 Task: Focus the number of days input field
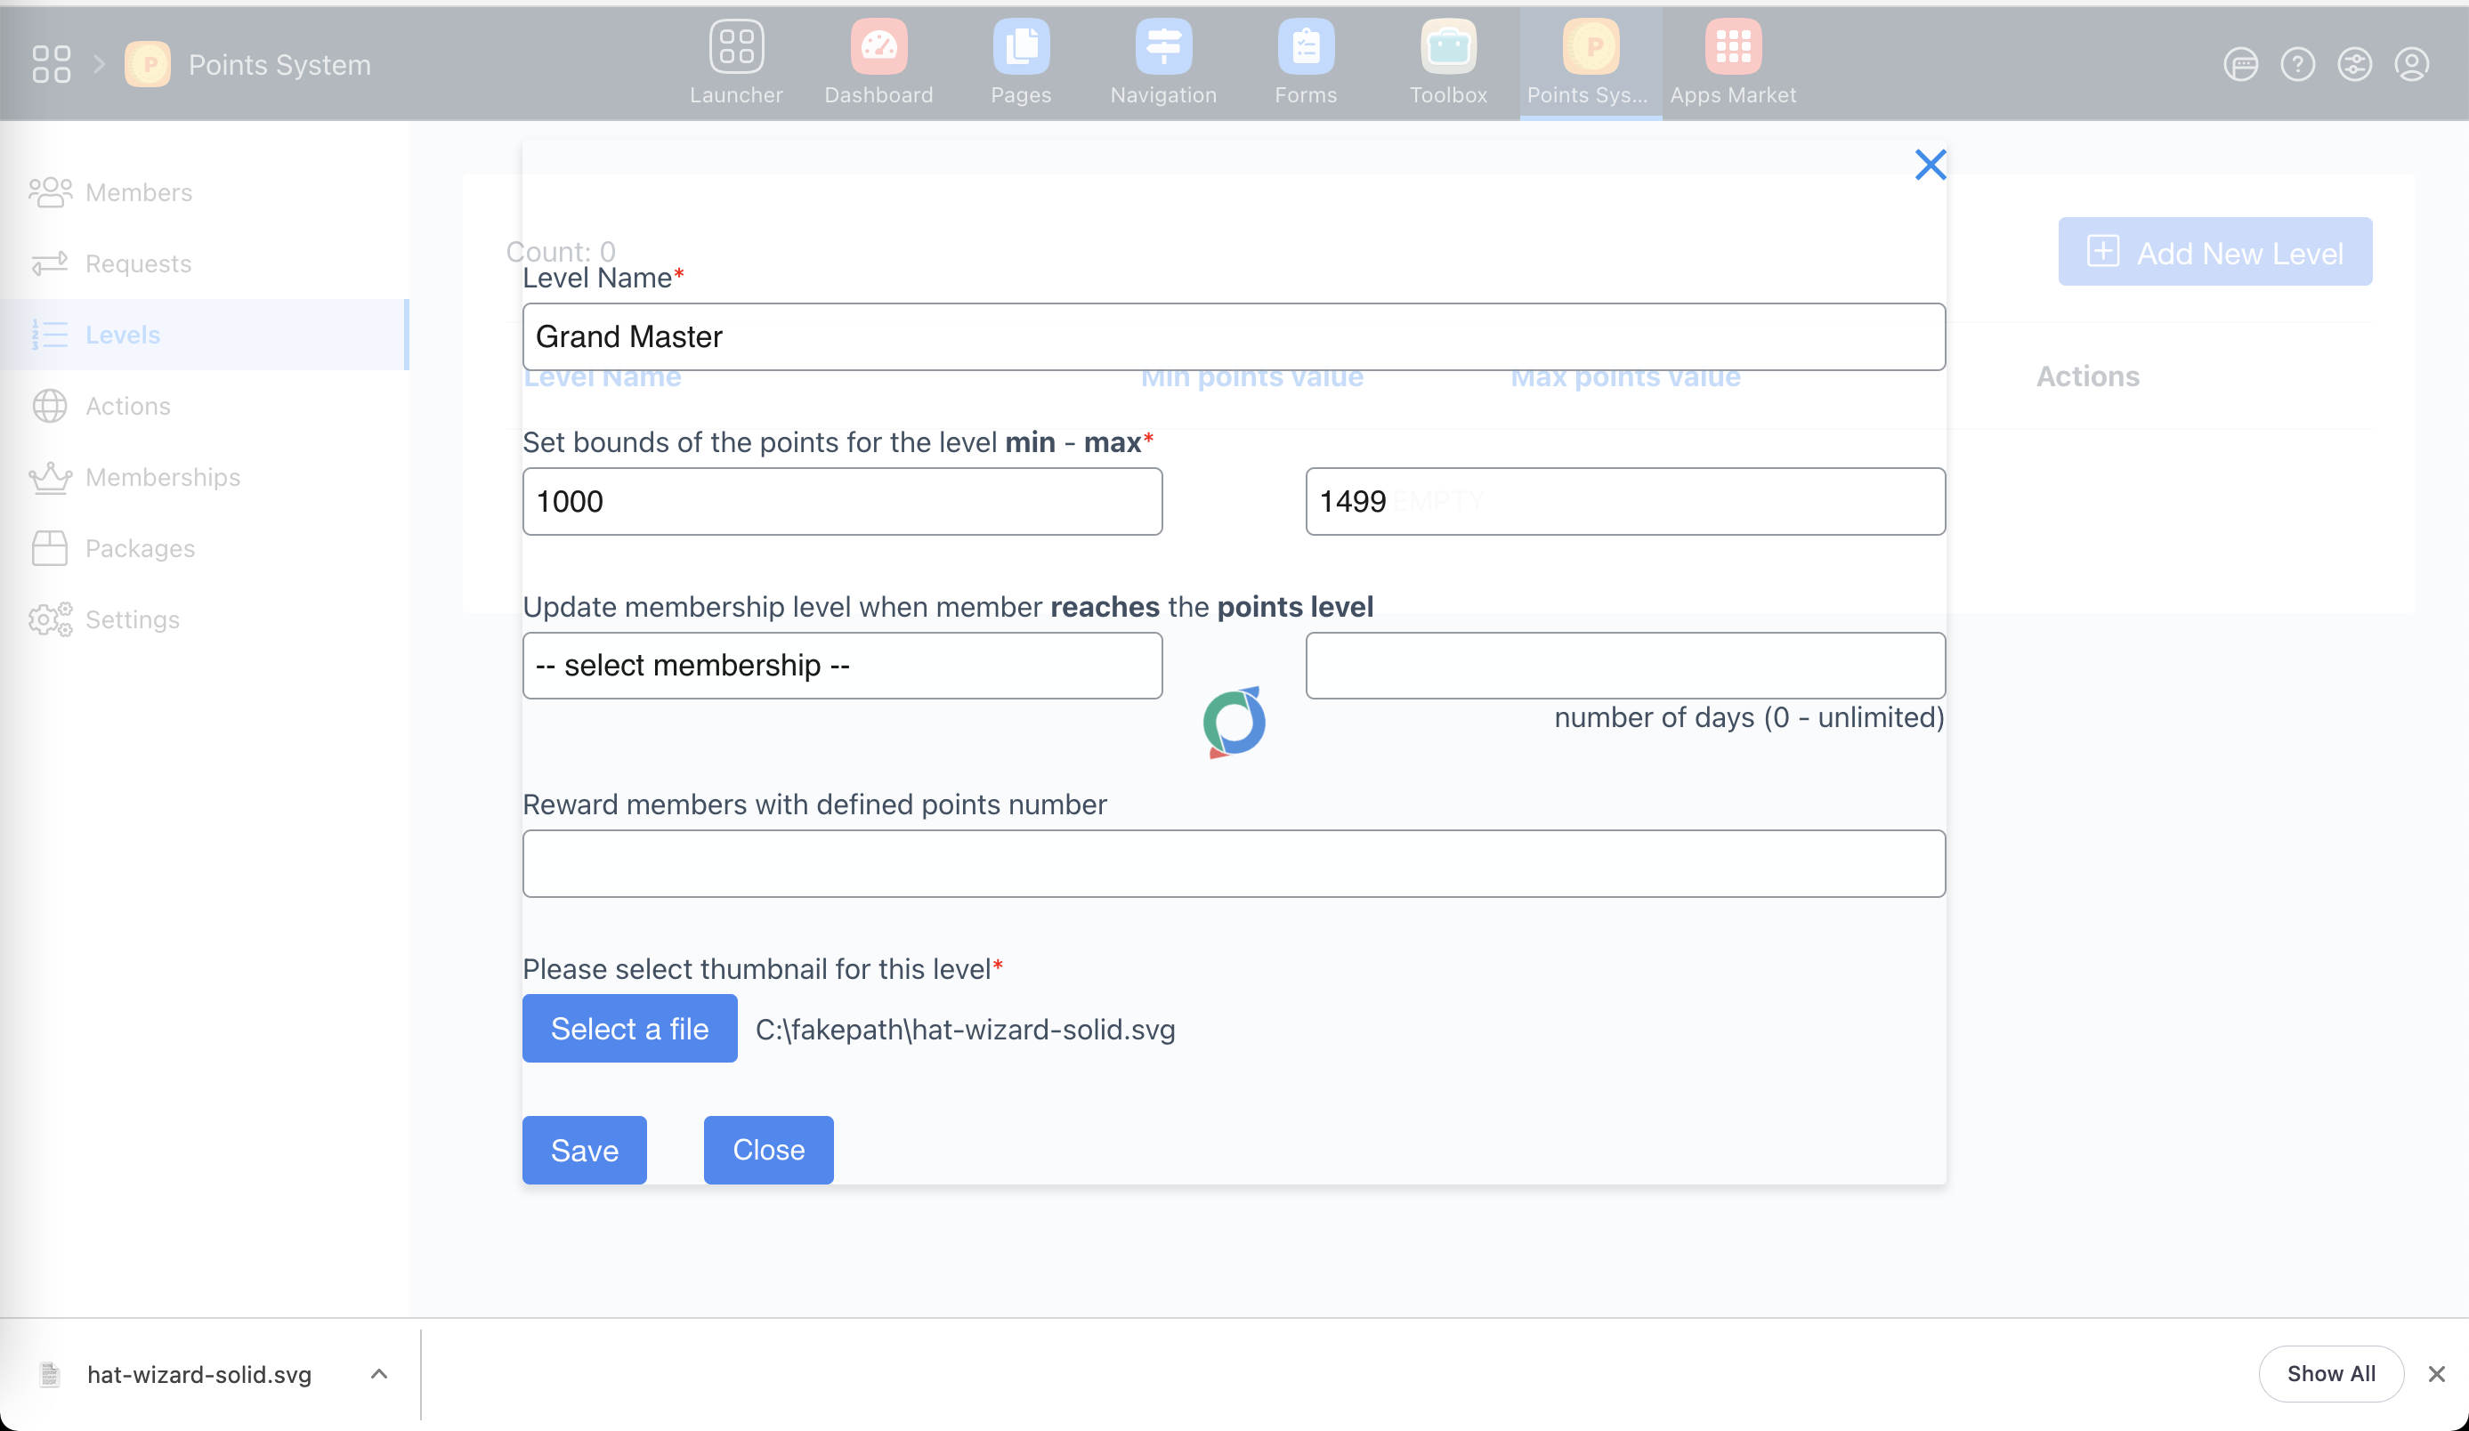point(1624,665)
